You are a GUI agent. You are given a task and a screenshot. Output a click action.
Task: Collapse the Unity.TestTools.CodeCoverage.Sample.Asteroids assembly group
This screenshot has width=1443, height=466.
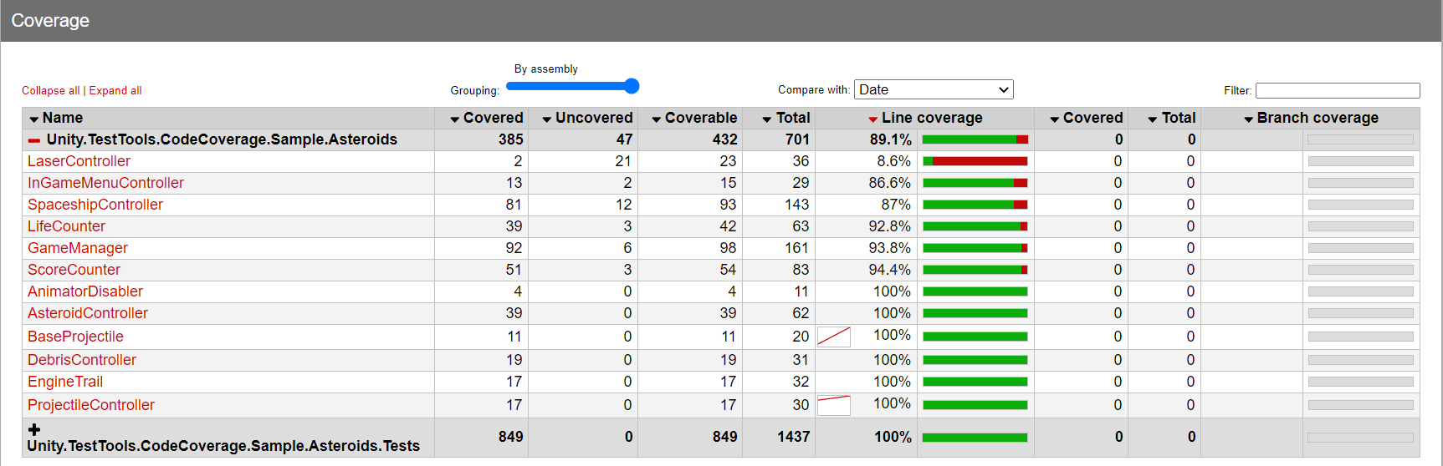pos(34,140)
